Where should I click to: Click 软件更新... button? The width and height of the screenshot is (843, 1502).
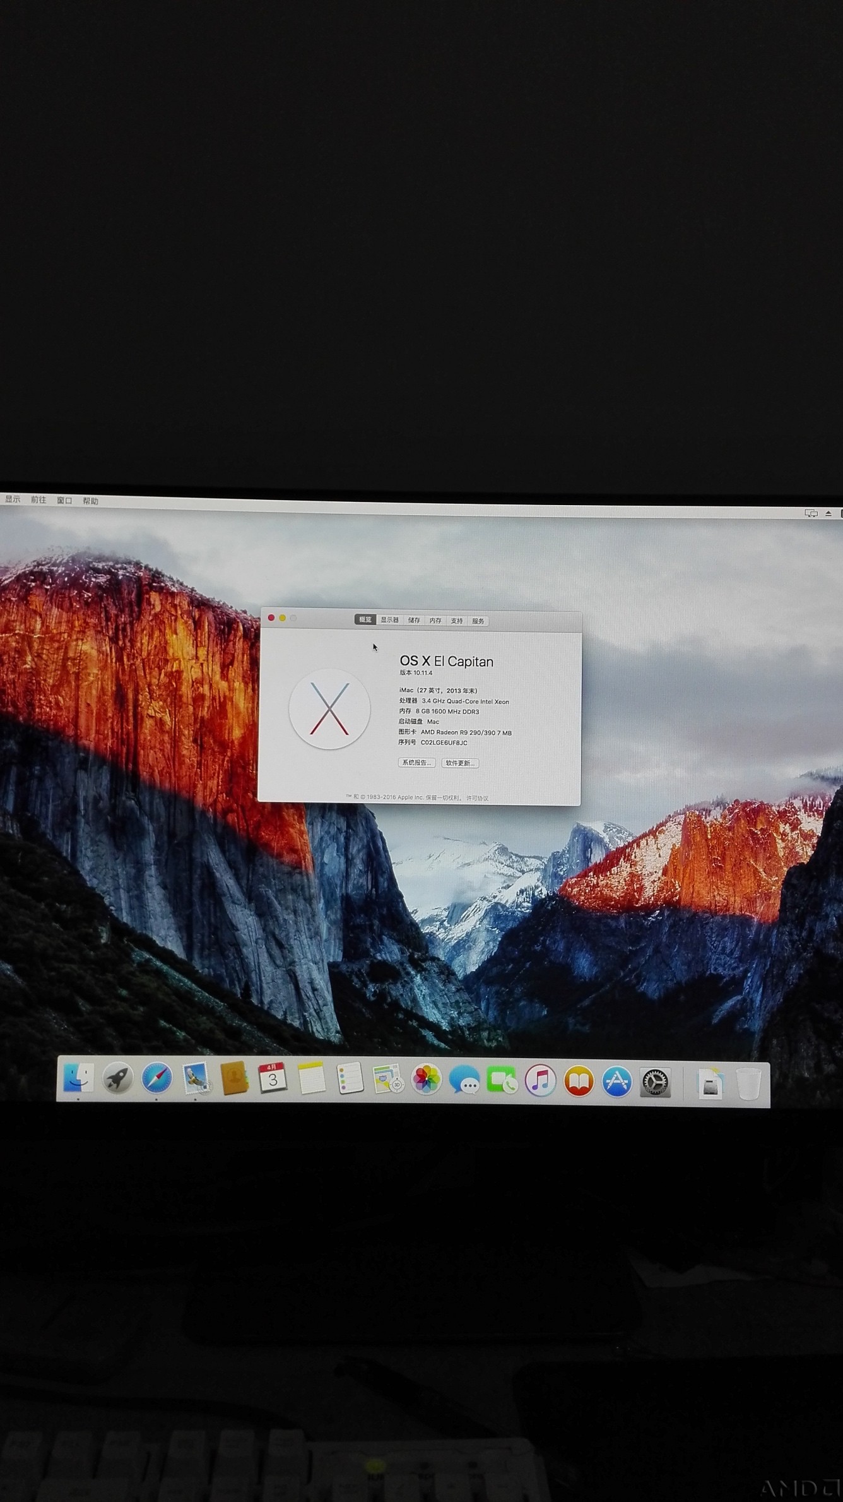click(460, 763)
